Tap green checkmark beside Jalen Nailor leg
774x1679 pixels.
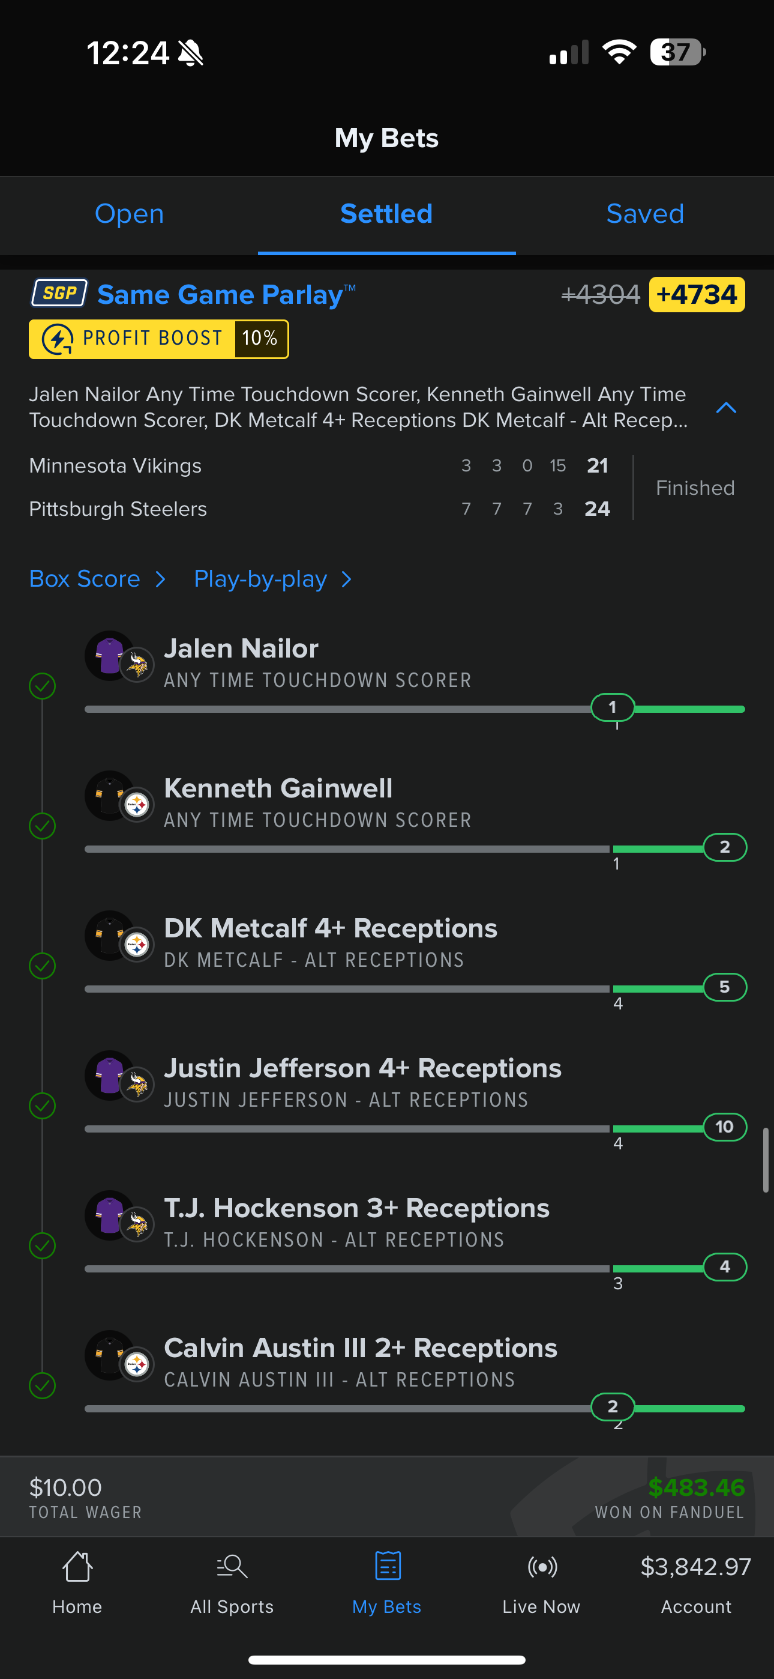click(x=43, y=686)
